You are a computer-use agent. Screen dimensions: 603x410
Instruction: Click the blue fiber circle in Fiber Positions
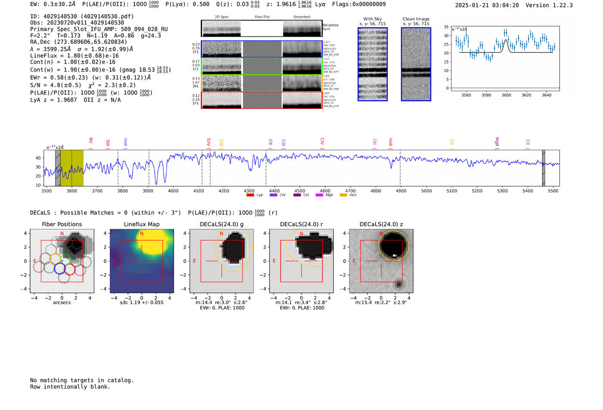(x=59, y=269)
